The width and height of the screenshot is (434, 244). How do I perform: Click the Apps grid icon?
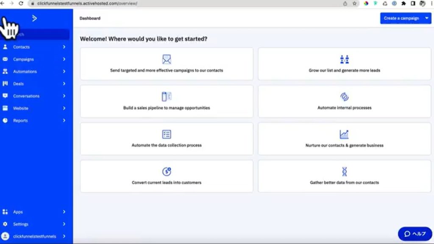(x=5, y=212)
